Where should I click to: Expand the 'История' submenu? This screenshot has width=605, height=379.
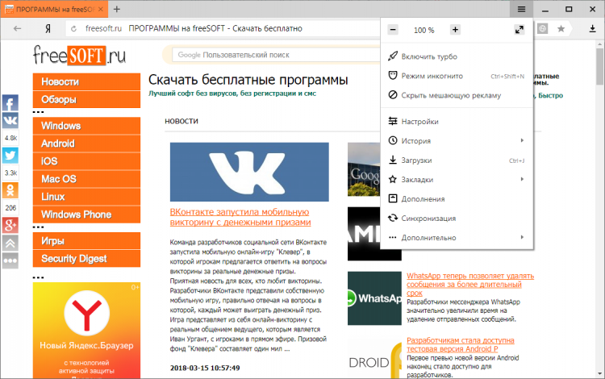point(457,141)
